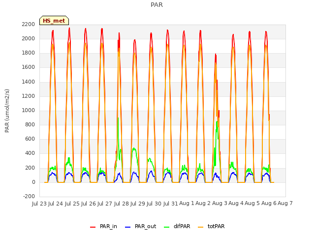This screenshot has height=236, width=315.
Task: Click the Jul 24 x-axis date label
Action: tap(56, 204)
